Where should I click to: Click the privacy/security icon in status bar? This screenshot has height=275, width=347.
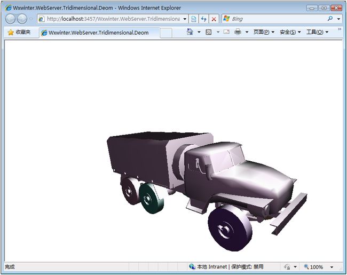pyautogui.click(x=287, y=267)
